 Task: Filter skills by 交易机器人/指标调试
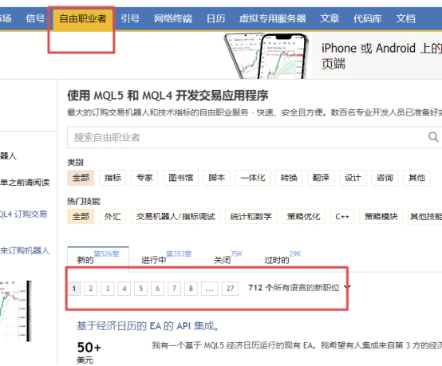pos(176,217)
